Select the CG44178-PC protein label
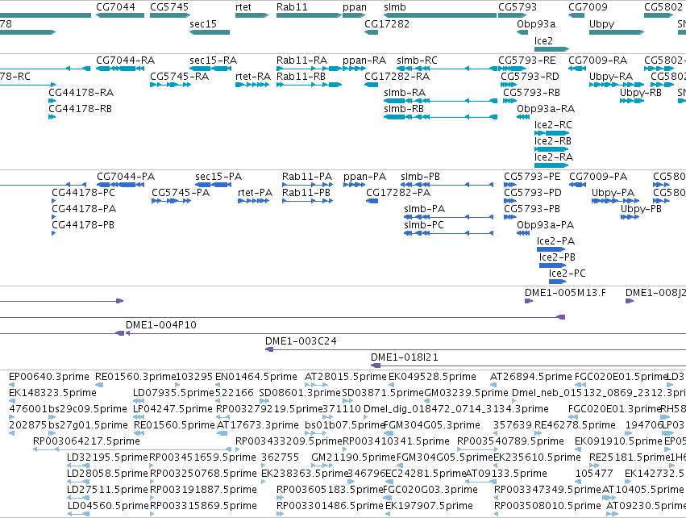Viewport: 686px width, 518px height. click(x=83, y=192)
